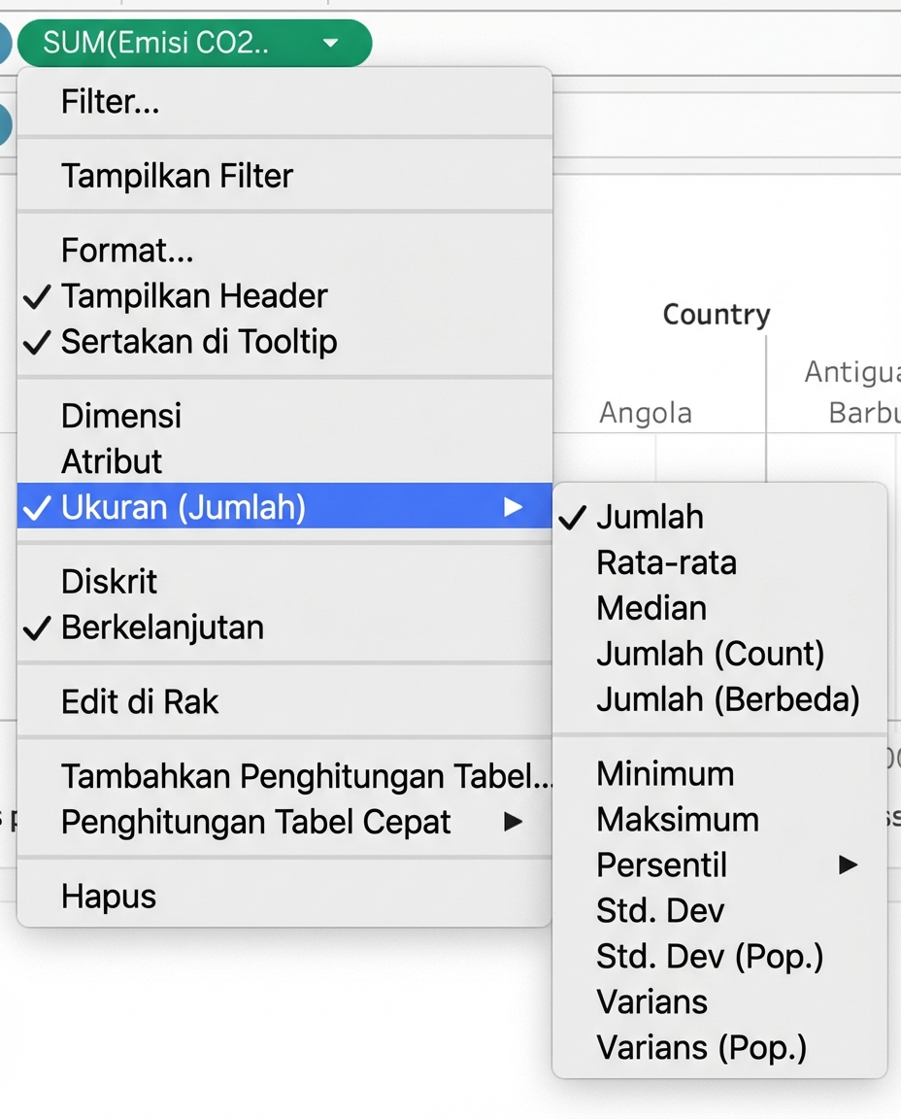Remove the field with Hapus
The height and width of the screenshot is (1119, 901).
coord(108,896)
